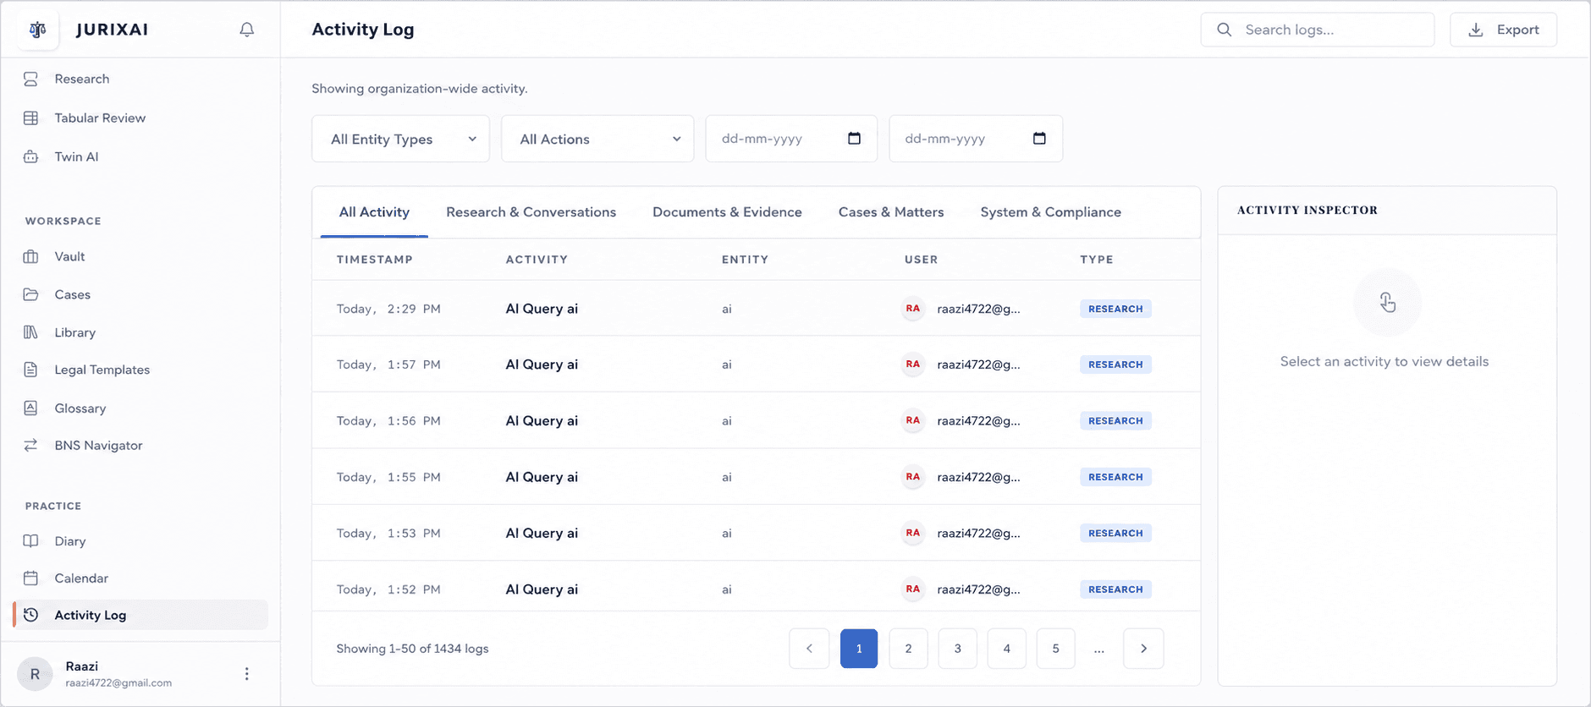1591x707 pixels.
Task: Select the Today 2:29 PM timestamp
Action: pyautogui.click(x=388, y=309)
